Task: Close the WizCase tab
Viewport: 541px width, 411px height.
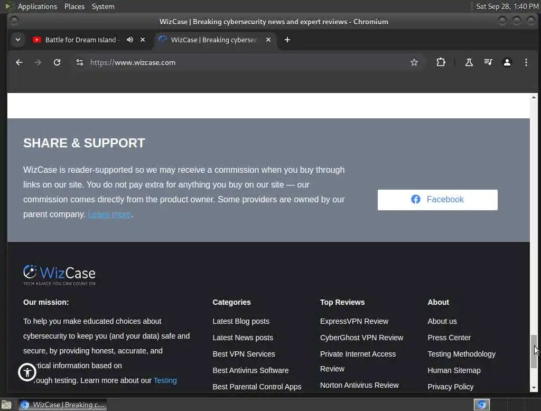Action: (x=268, y=40)
